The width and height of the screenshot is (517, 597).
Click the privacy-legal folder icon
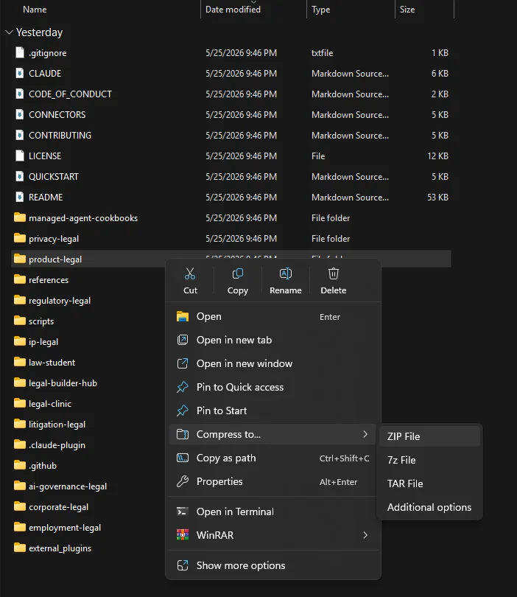click(19, 238)
